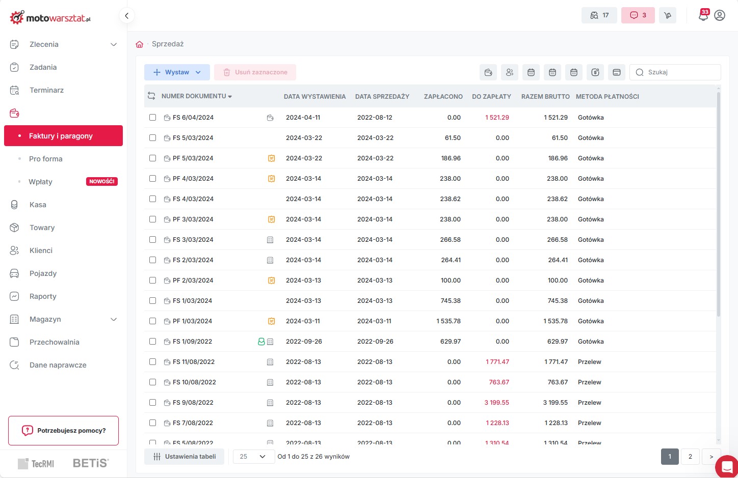Open the notifications bell with badge 33
This screenshot has width=738, height=478.
[703, 15]
